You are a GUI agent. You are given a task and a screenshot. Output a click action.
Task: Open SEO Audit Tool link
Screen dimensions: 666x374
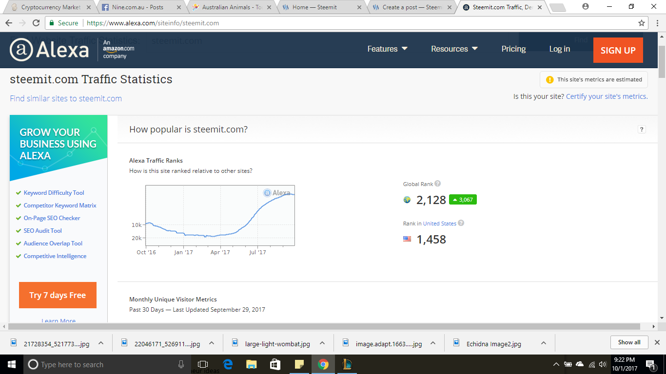pos(43,231)
